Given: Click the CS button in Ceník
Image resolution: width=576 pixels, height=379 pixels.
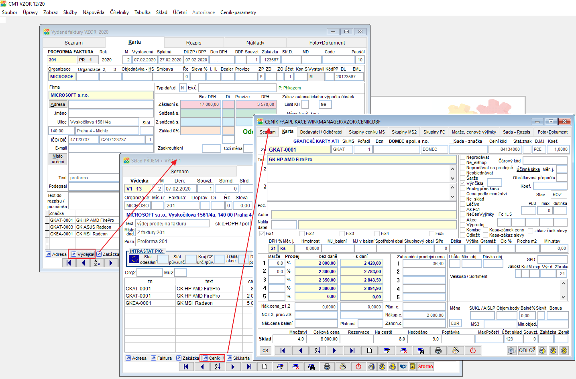Looking at the screenshot, I should [x=265, y=351].
